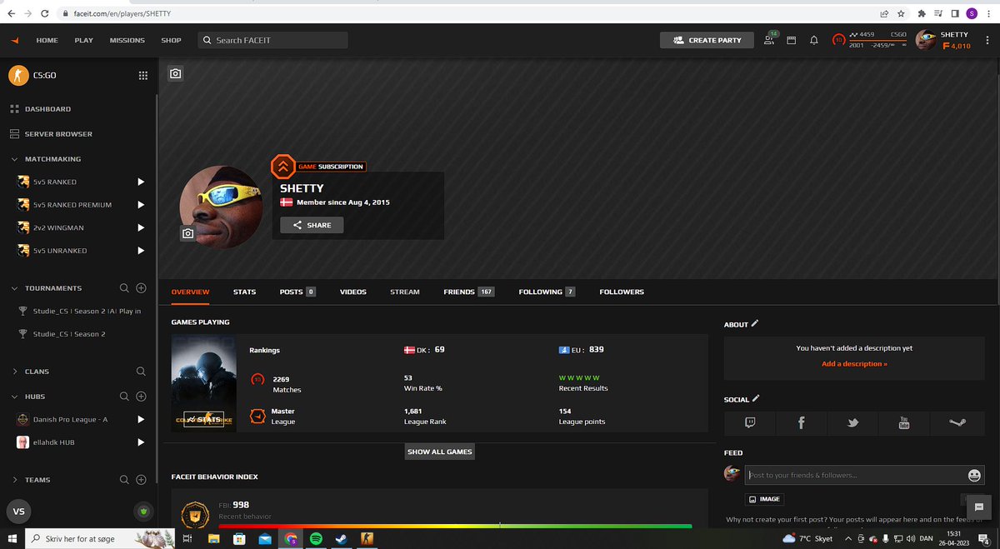Focus the Search FACEIT field
The image size is (1000, 549).
(x=273, y=40)
